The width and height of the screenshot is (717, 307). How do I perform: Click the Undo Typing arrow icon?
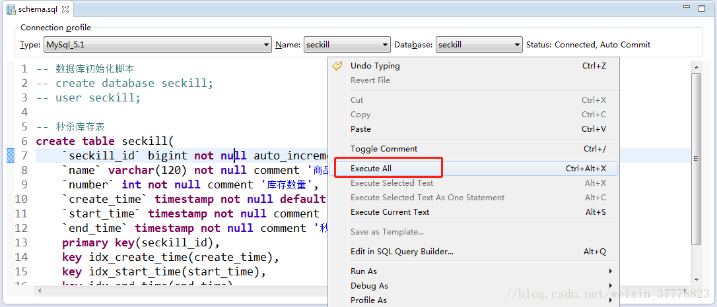337,66
